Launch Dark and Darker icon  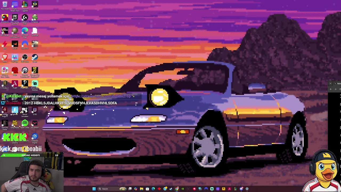pyautogui.click(x=5, y=125)
